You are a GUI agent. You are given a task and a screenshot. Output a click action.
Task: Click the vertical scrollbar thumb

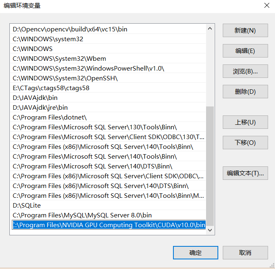click(x=210, y=166)
